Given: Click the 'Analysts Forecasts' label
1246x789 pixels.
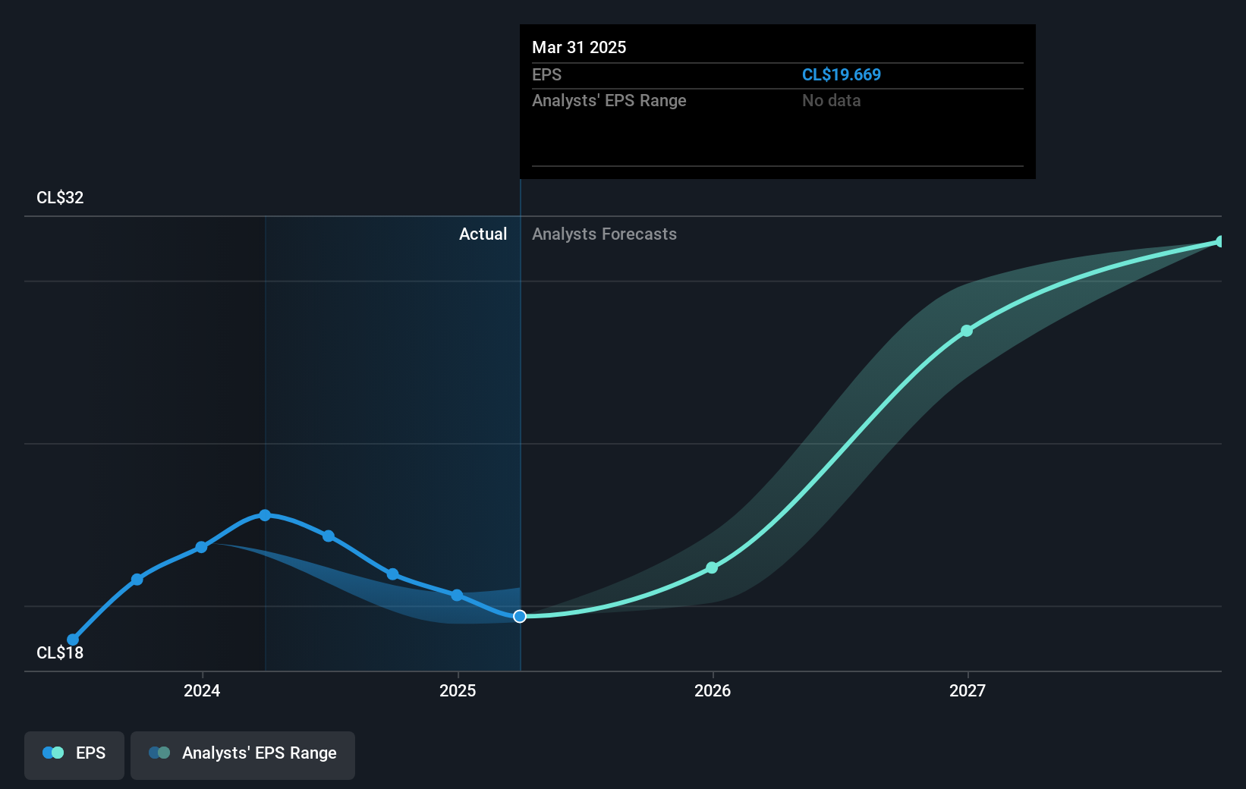Looking at the screenshot, I should tap(604, 234).
